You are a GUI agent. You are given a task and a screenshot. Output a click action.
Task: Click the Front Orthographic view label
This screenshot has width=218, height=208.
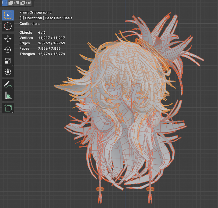click(x=35, y=12)
